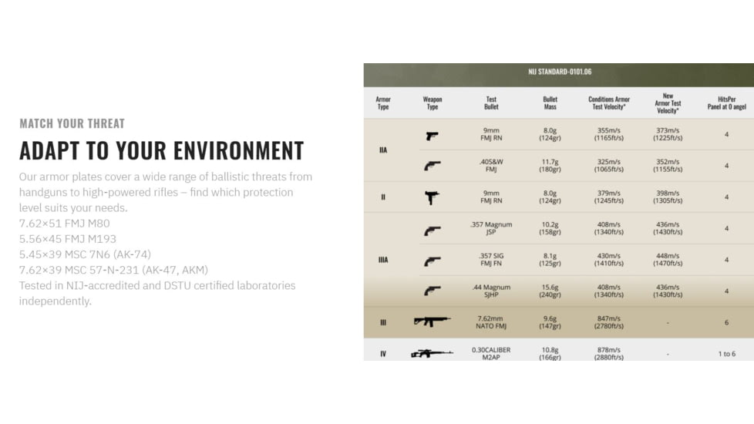
Task: Click the sniper rifle icon in row IV
Action: [432, 354]
